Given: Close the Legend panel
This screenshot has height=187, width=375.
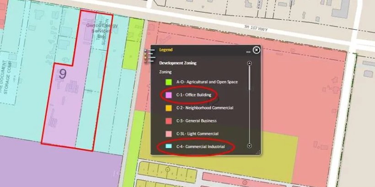Looking at the screenshot, I should click(257, 50).
